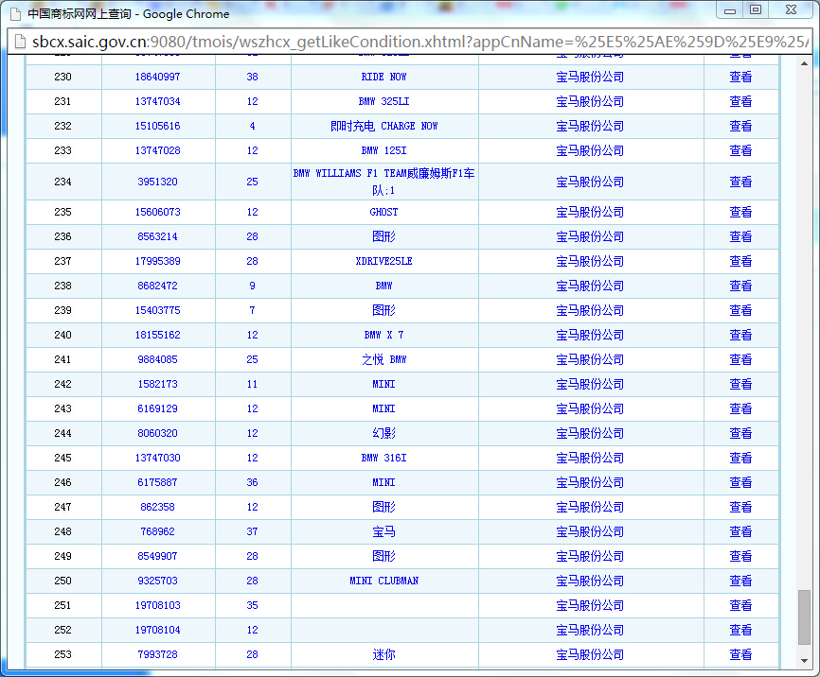820x677 pixels.
Task: Select the BMW 325LI trademark link
Action: click(383, 101)
